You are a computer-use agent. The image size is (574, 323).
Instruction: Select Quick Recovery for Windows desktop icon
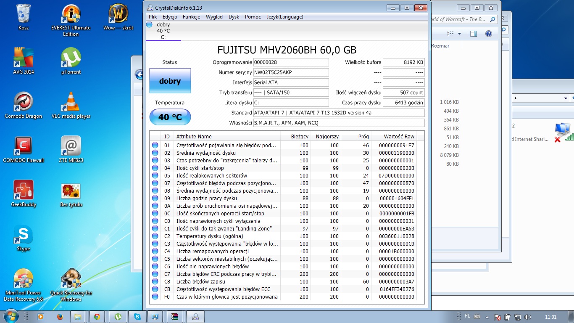[71, 285]
